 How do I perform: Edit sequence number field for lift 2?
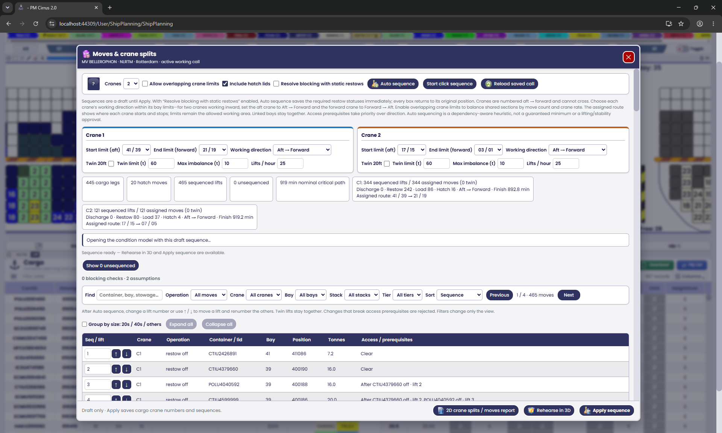(97, 369)
